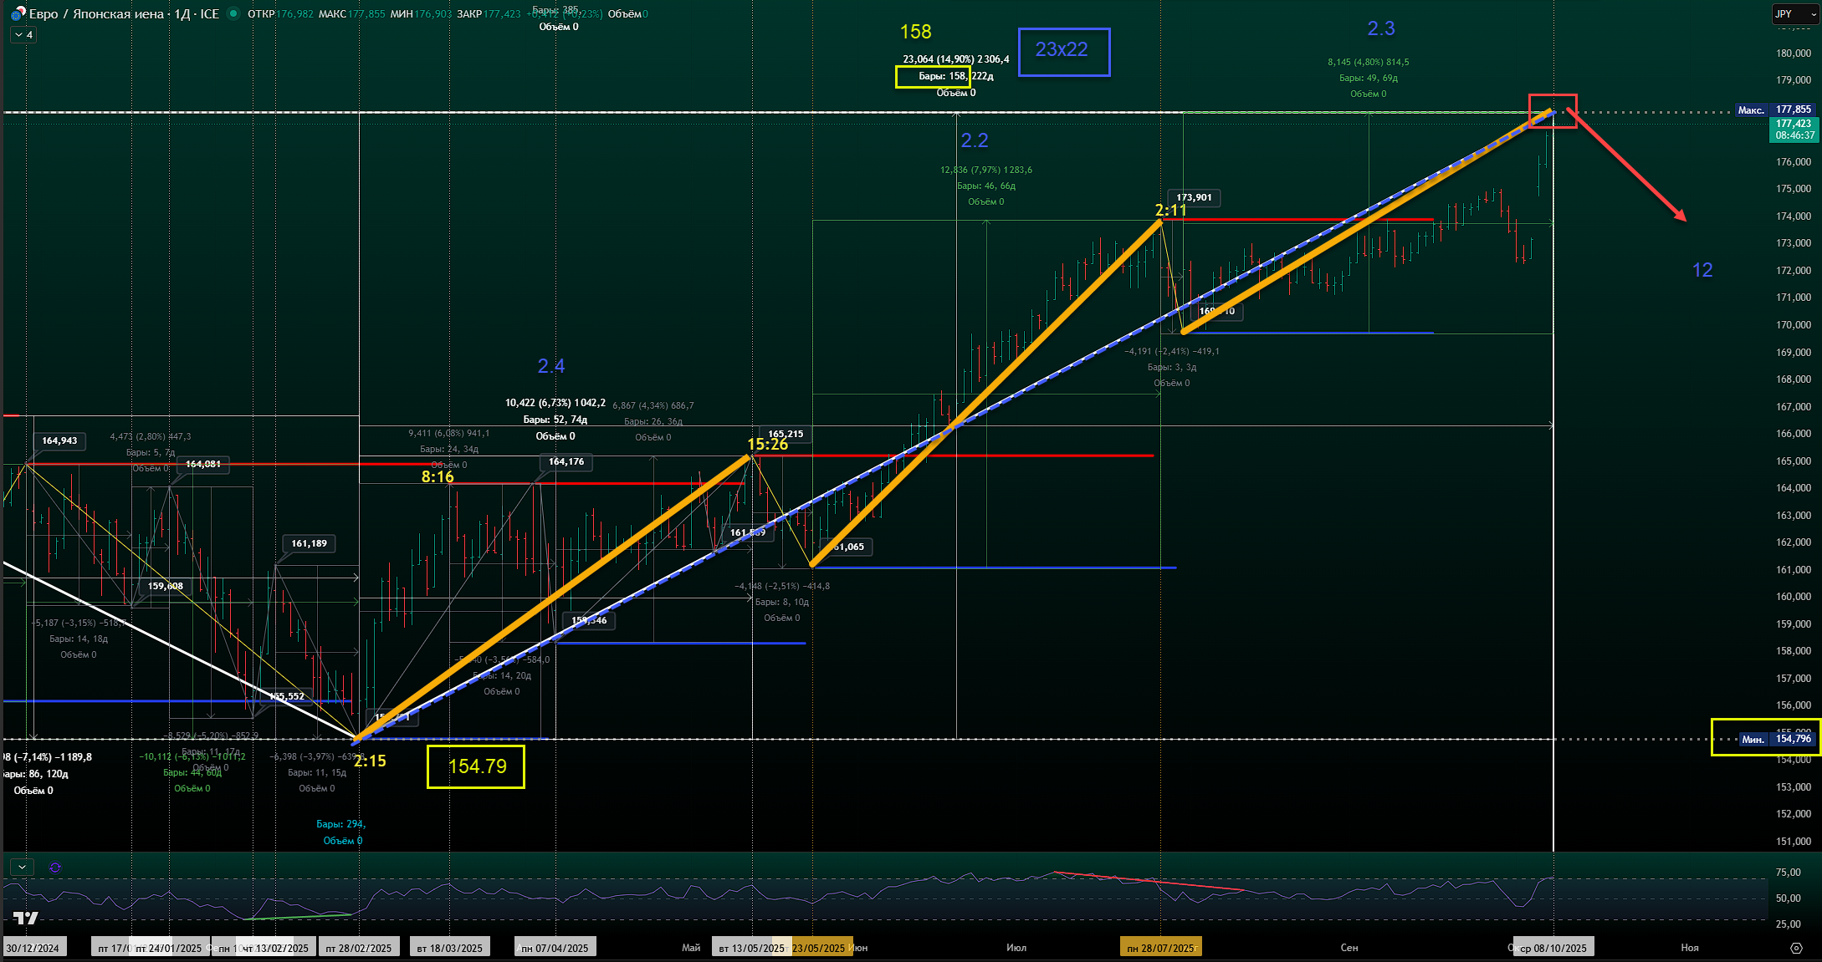The height and width of the screenshot is (962, 1822).
Task: Open the JPY currency dropdown
Action: coord(1795,14)
